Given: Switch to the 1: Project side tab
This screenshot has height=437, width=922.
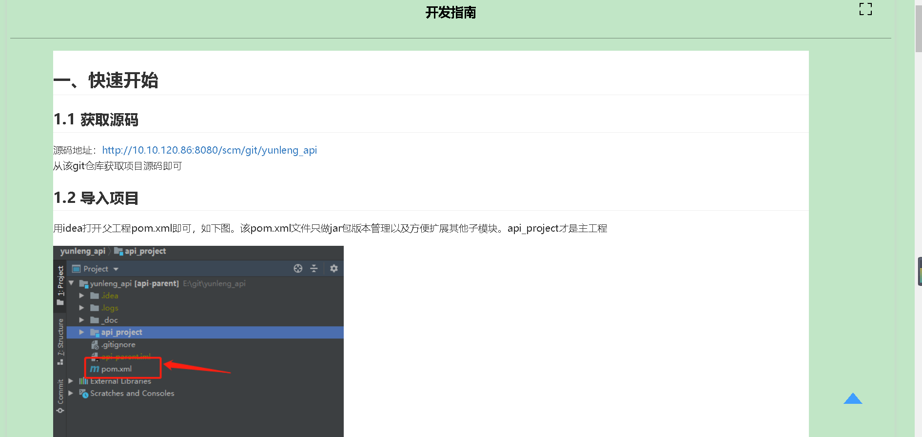Looking at the screenshot, I should pyautogui.click(x=60, y=285).
